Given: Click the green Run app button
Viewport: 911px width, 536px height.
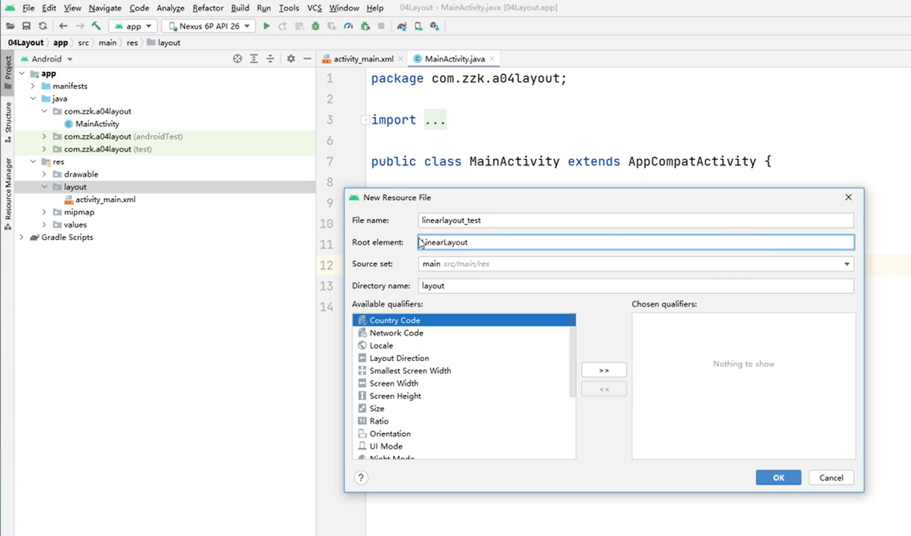Looking at the screenshot, I should point(266,26).
